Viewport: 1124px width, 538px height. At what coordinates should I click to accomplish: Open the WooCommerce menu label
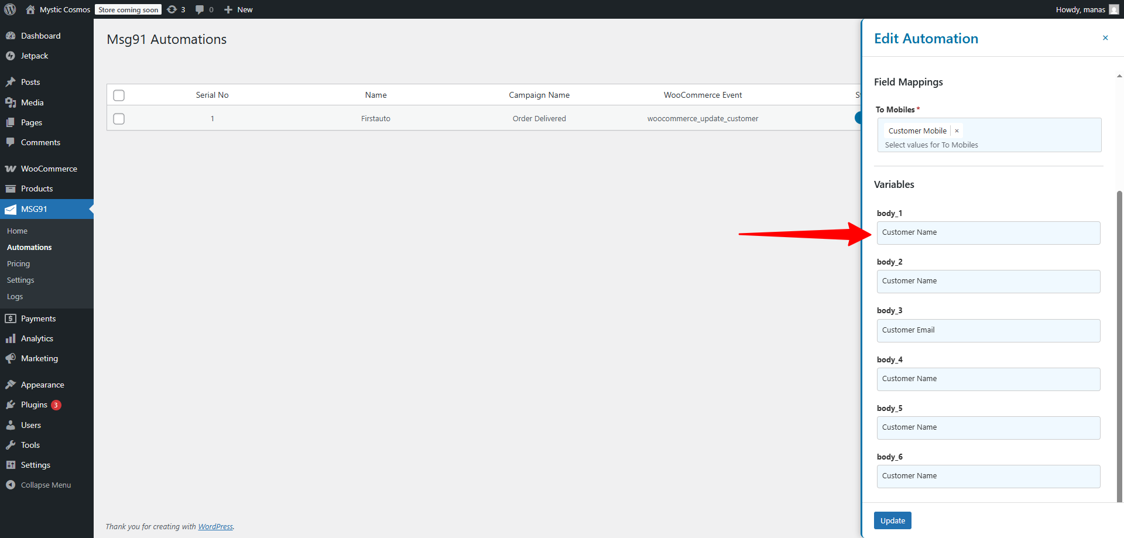tap(49, 169)
